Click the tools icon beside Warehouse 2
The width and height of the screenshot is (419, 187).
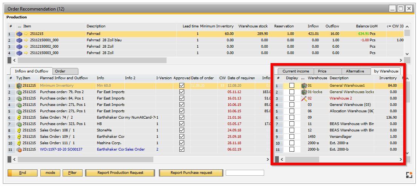click(x=304, y=98)
